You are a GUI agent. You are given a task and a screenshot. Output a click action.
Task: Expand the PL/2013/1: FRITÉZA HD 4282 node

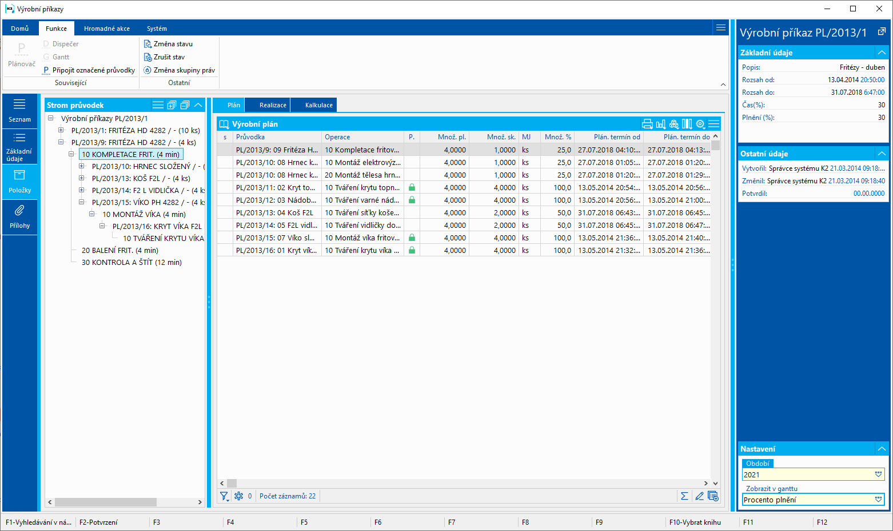tap(61, 130)
